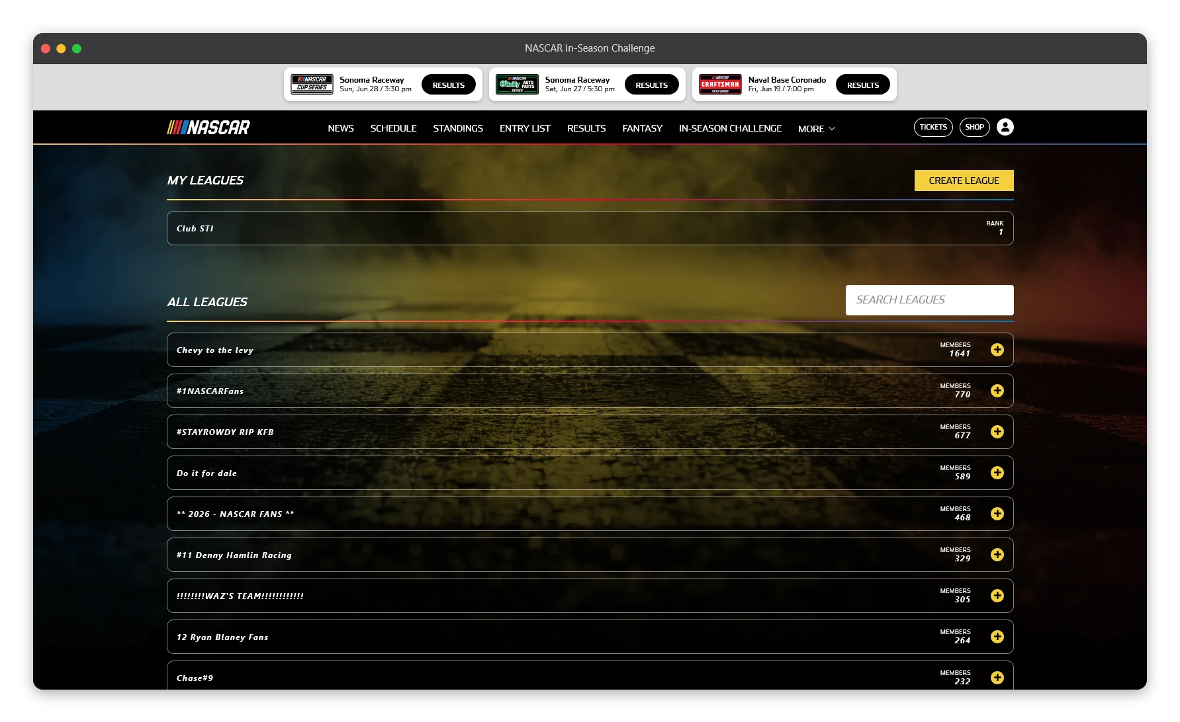This screenshot has width=1180, height=722.
Task: Click the NASCAR logo in the navbar
Action: (x=208, y=128)
